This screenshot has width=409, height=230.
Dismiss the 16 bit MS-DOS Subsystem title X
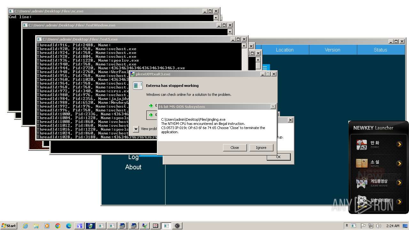click(273, 106)
